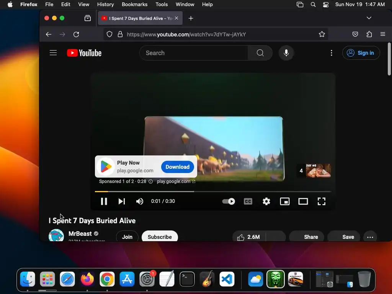Open play.google.com sponsored link

point(176,181)
